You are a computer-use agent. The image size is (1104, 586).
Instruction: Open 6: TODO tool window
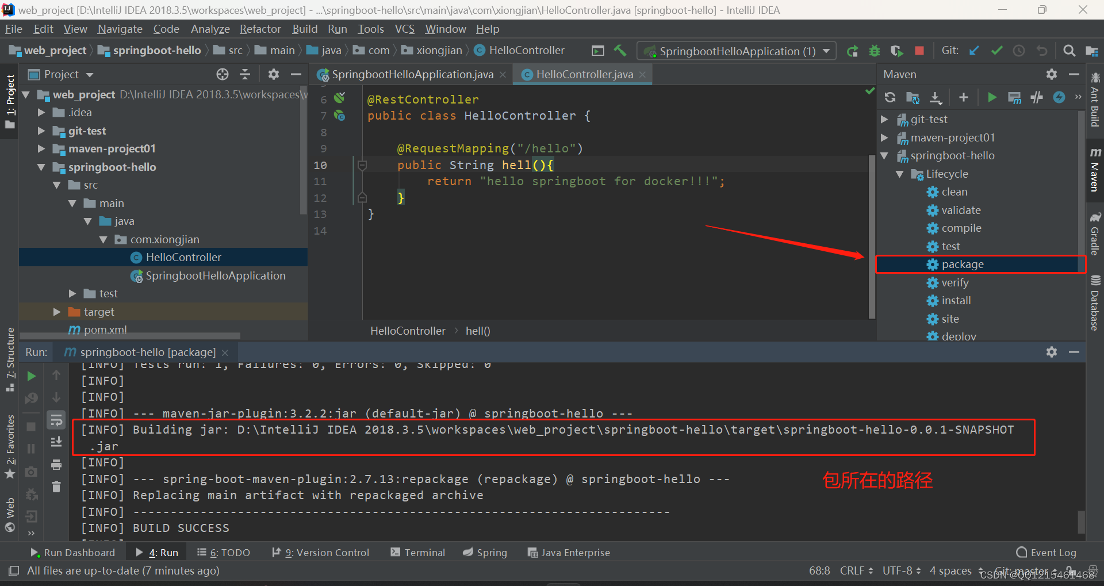pos(224,553)
